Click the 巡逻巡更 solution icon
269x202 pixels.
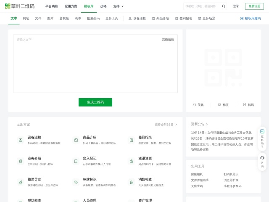132,161
